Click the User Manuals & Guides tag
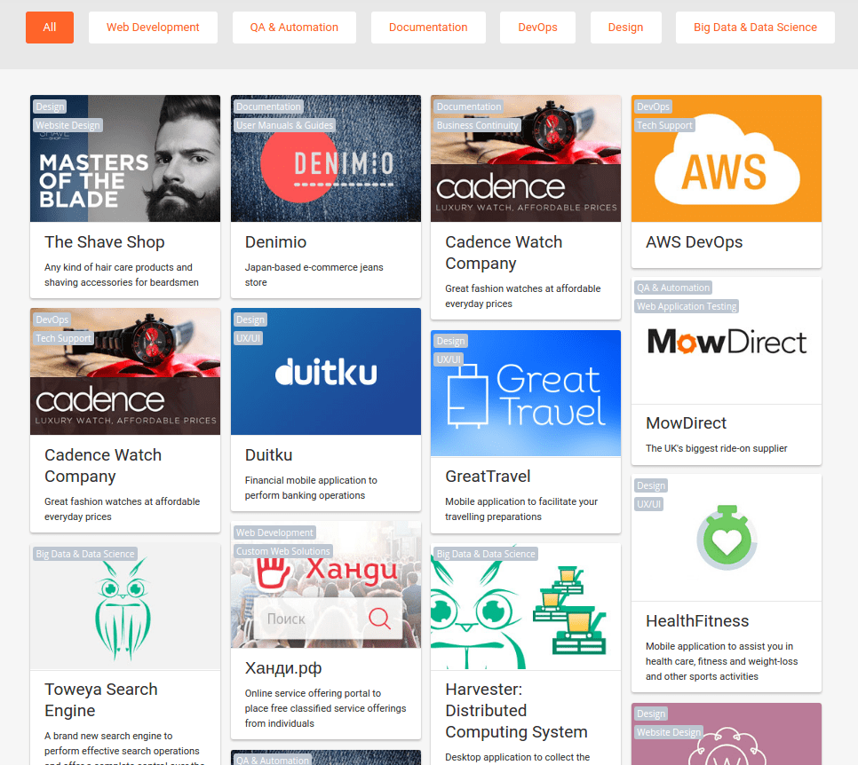Viewport: 858px width, 765px height. click(x=284, y=125)
